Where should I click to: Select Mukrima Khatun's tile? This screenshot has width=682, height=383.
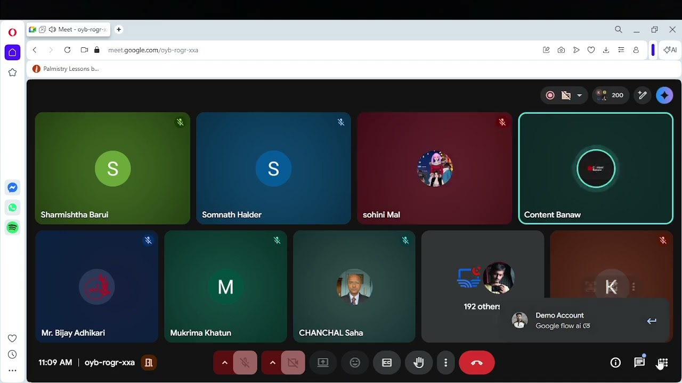(225, 286)
